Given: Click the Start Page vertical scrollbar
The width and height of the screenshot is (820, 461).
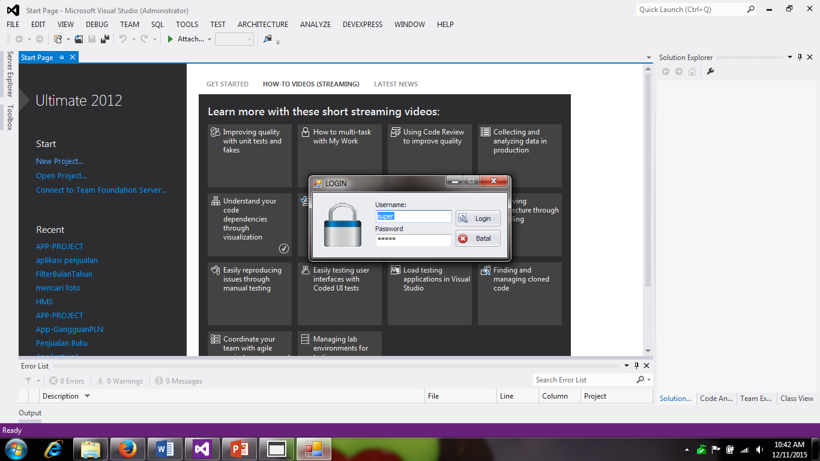Looking at the screenshot, I should [648, 211].
